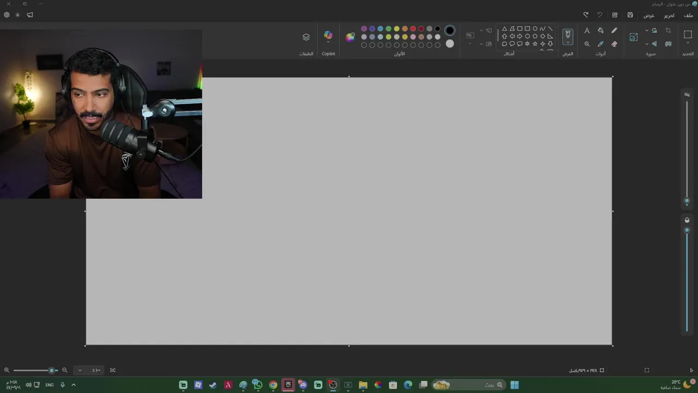Click the Flip image icon

coord(654,44)
